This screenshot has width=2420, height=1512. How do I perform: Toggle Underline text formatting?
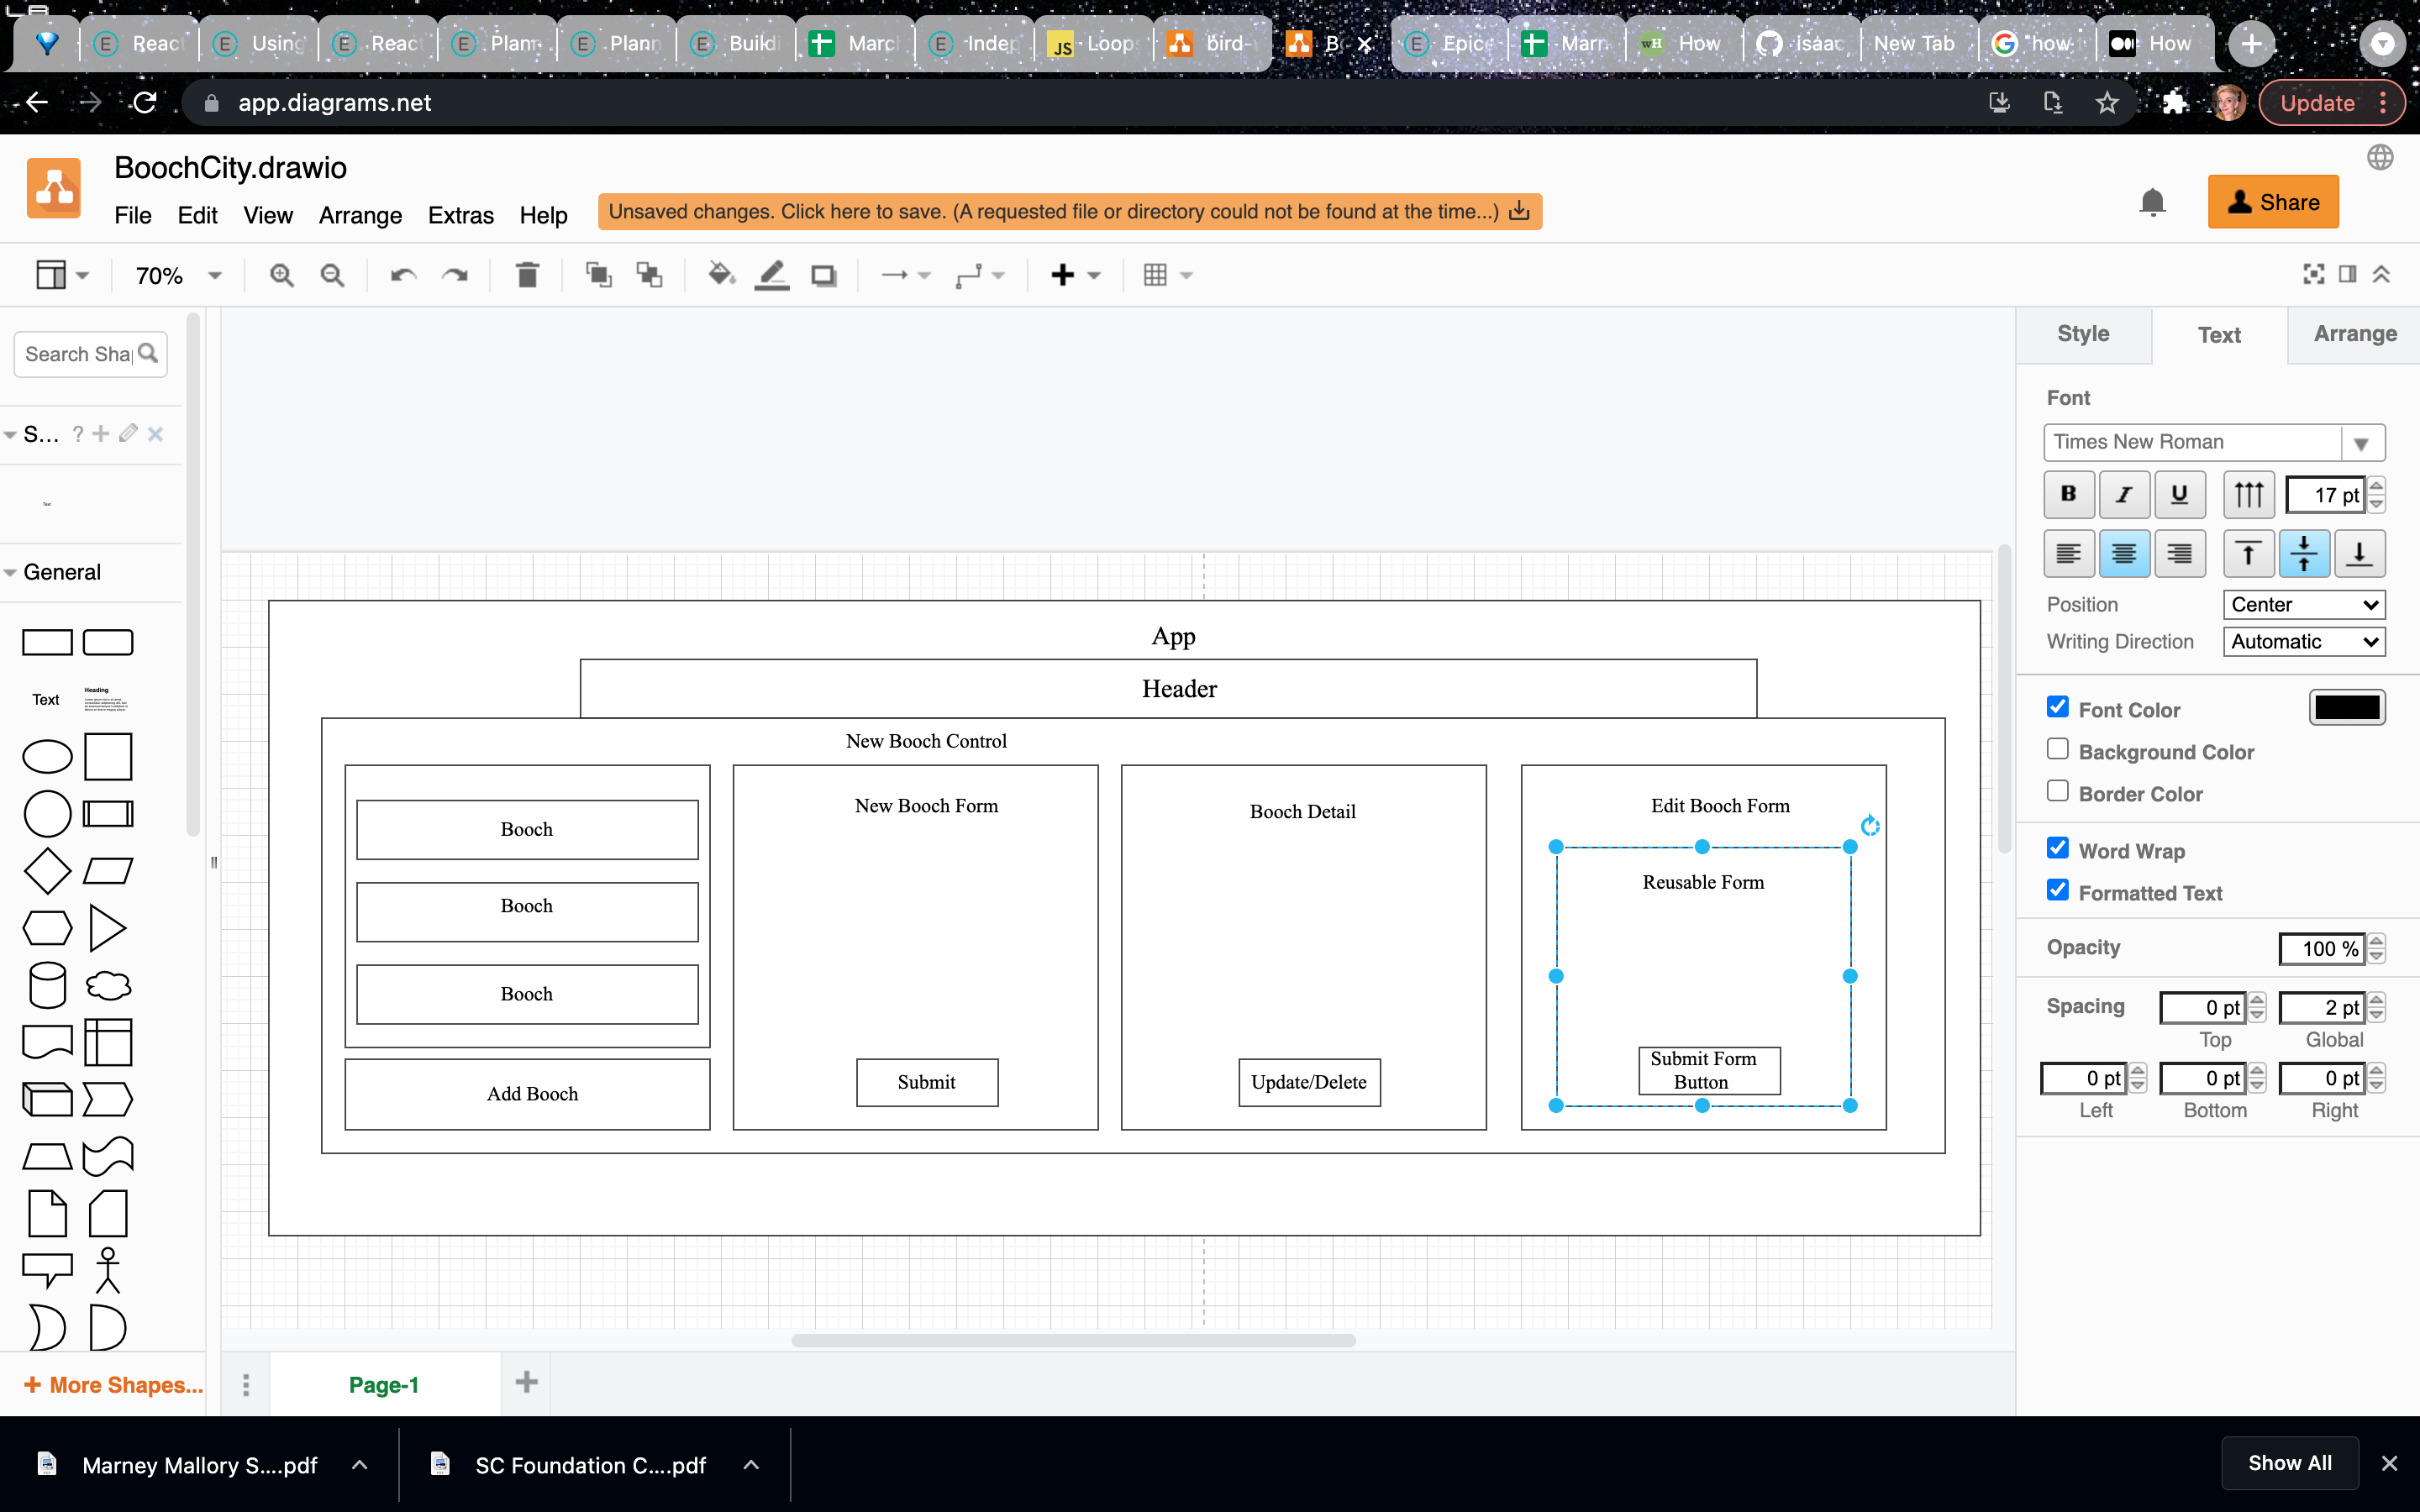(2180, 494)
